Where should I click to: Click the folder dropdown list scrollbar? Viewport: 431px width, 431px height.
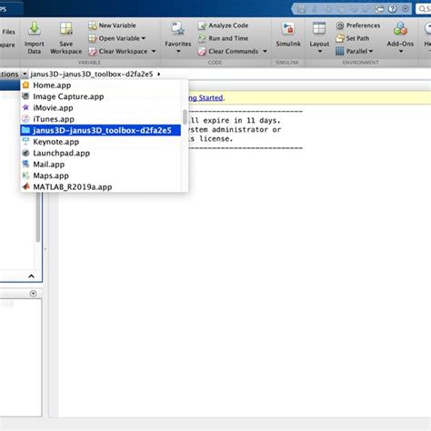pos(185,117)
